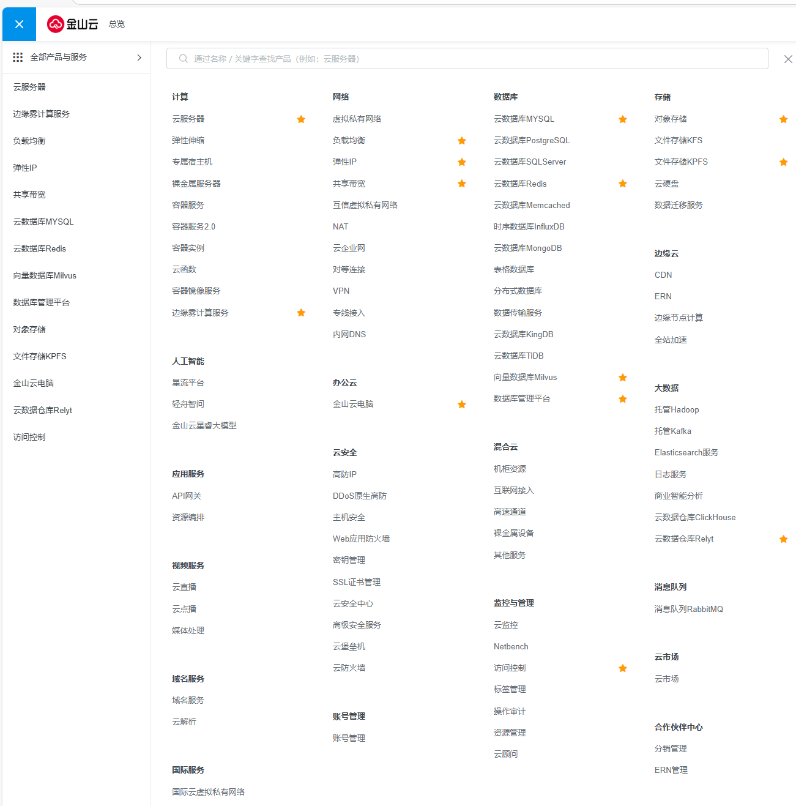Close the product panel using the gray X

click(x=788, y=59)
